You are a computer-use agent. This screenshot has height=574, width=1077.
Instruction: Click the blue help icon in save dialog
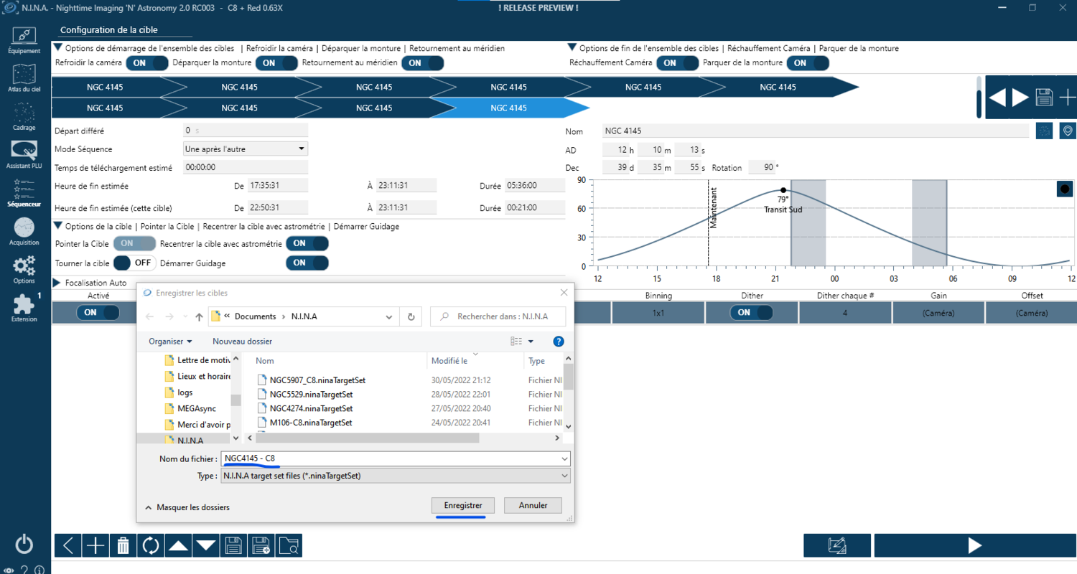[x=559, y=342]
